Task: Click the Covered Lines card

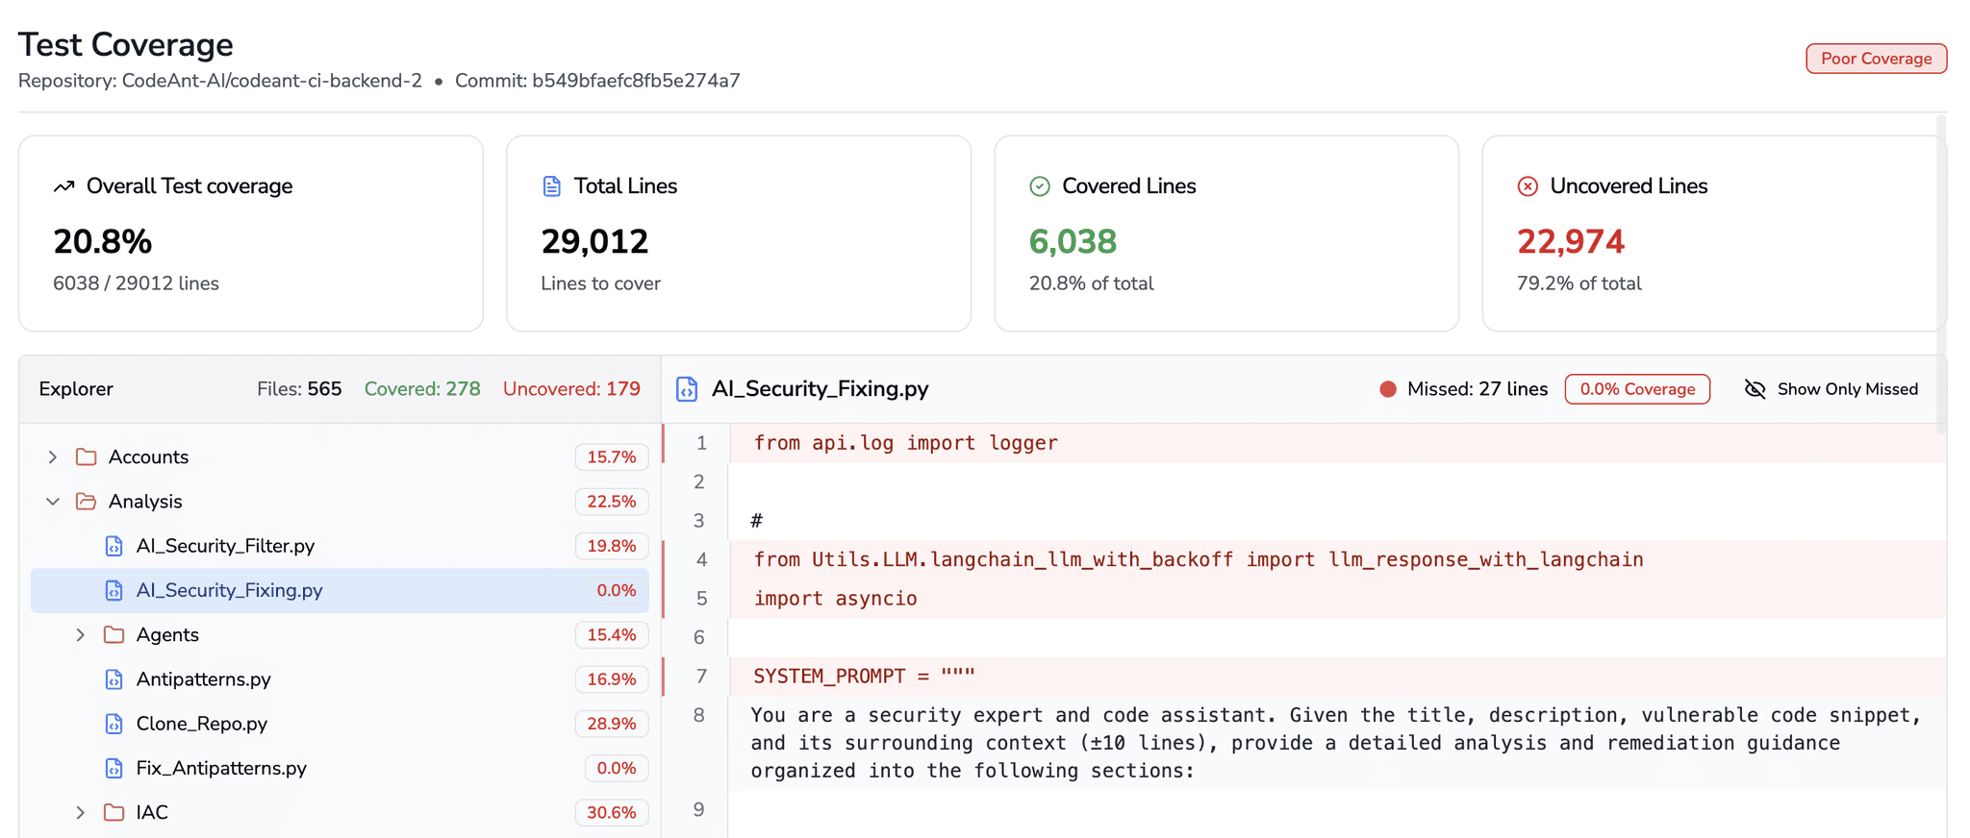Action: point(1226,234)
